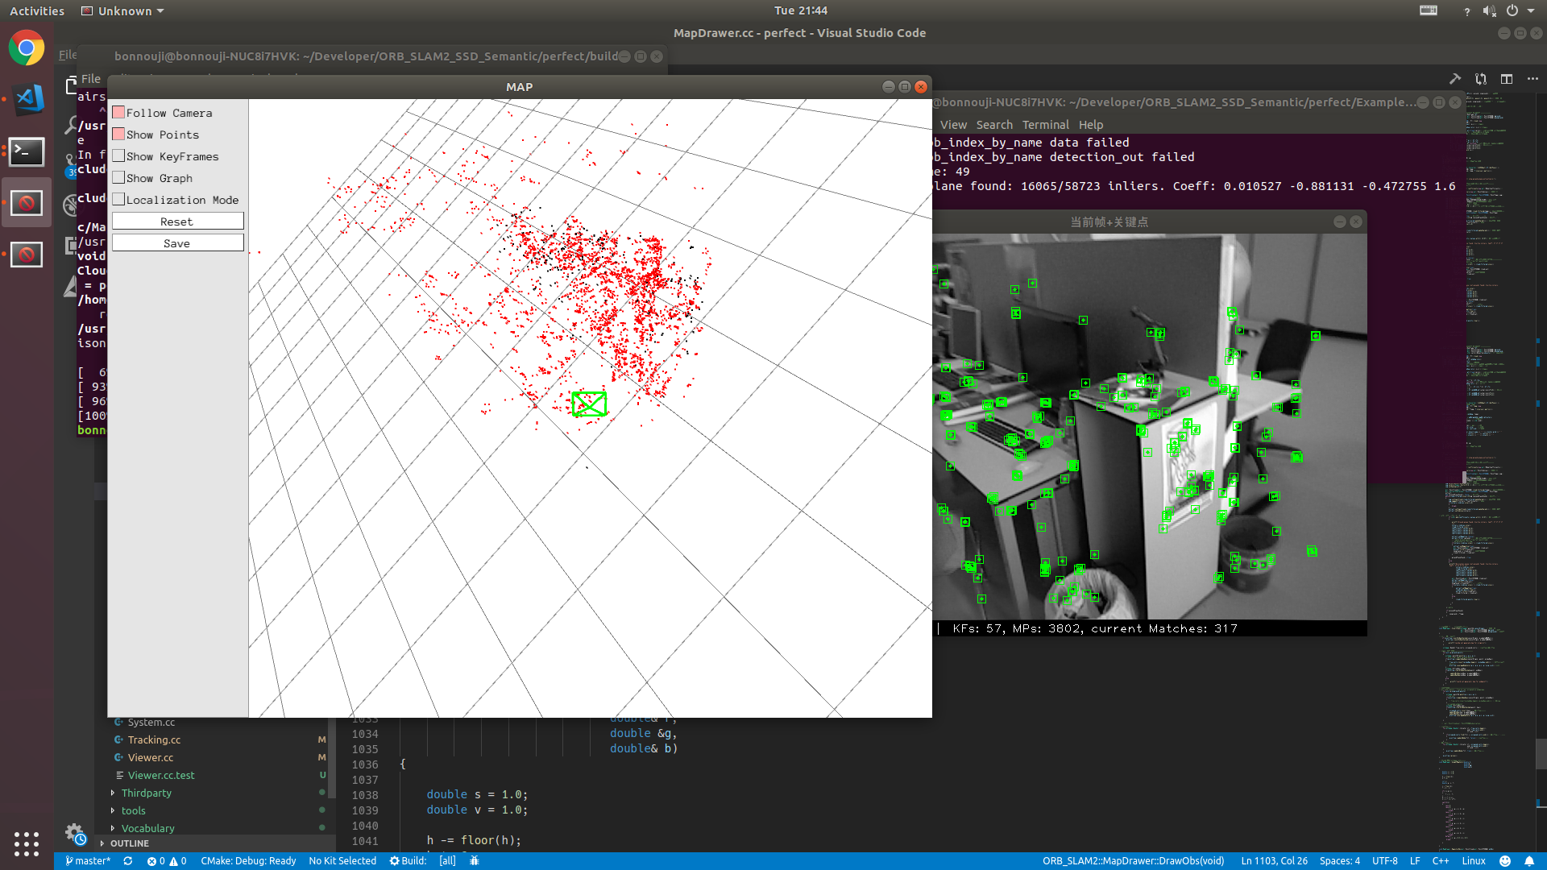Open the editor more actions ellipsis

1532,79
